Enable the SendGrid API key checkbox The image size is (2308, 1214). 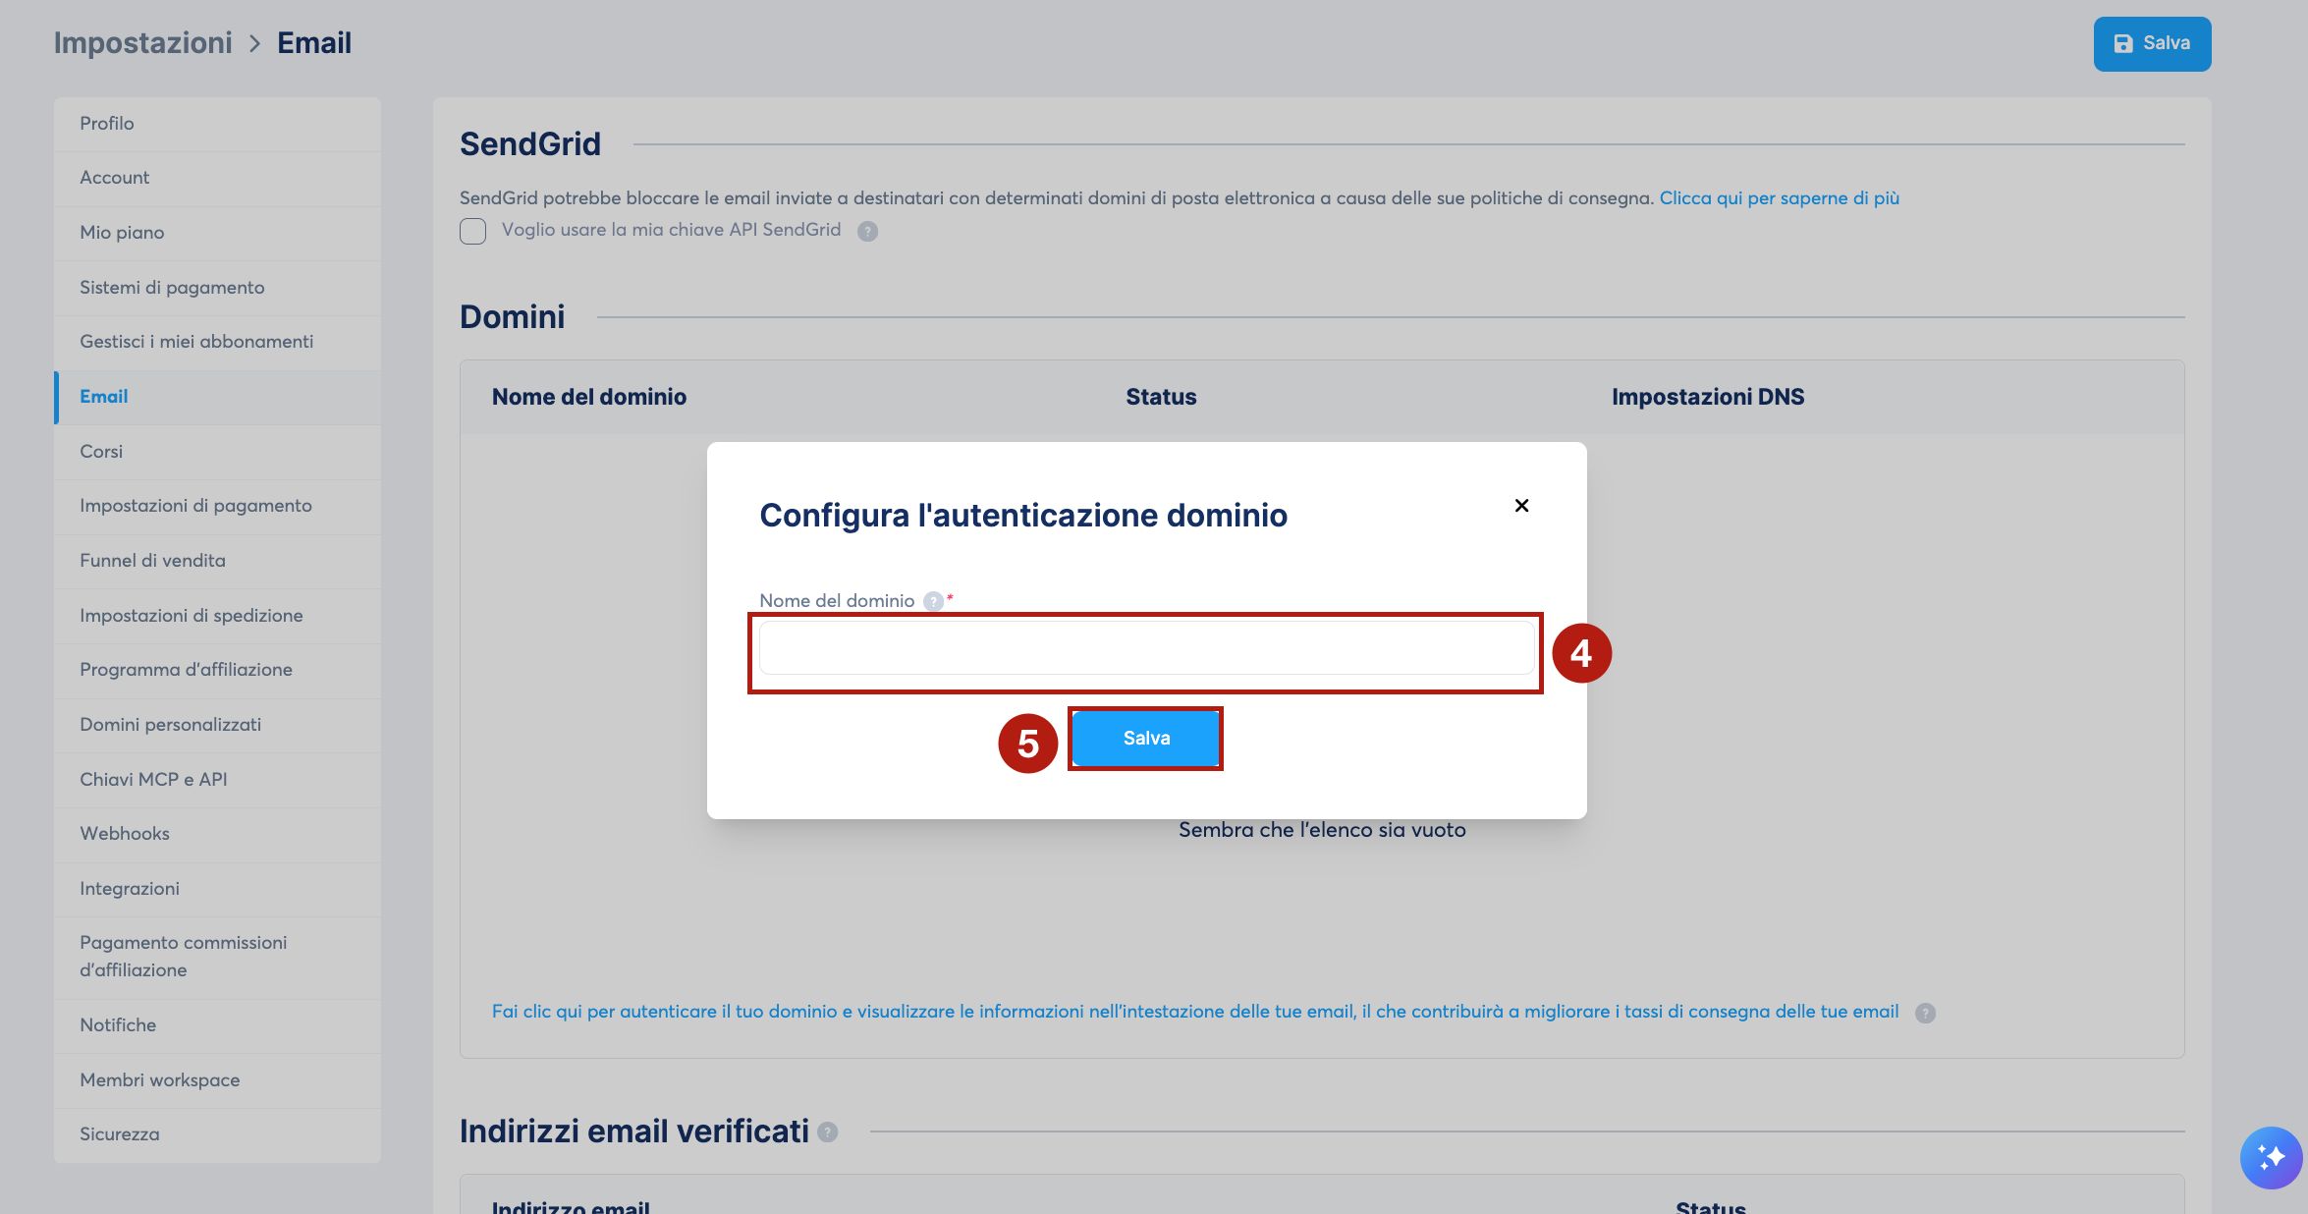(x=472, y=231)
